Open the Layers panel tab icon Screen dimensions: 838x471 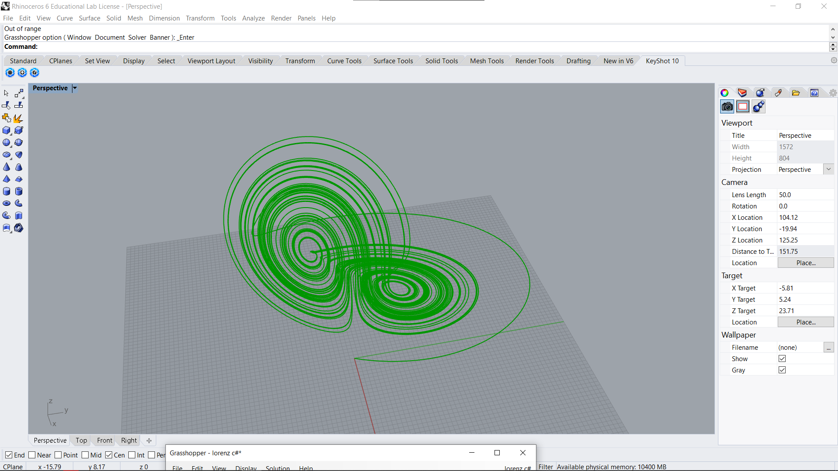pyautogui.click(x=742, y=92)
